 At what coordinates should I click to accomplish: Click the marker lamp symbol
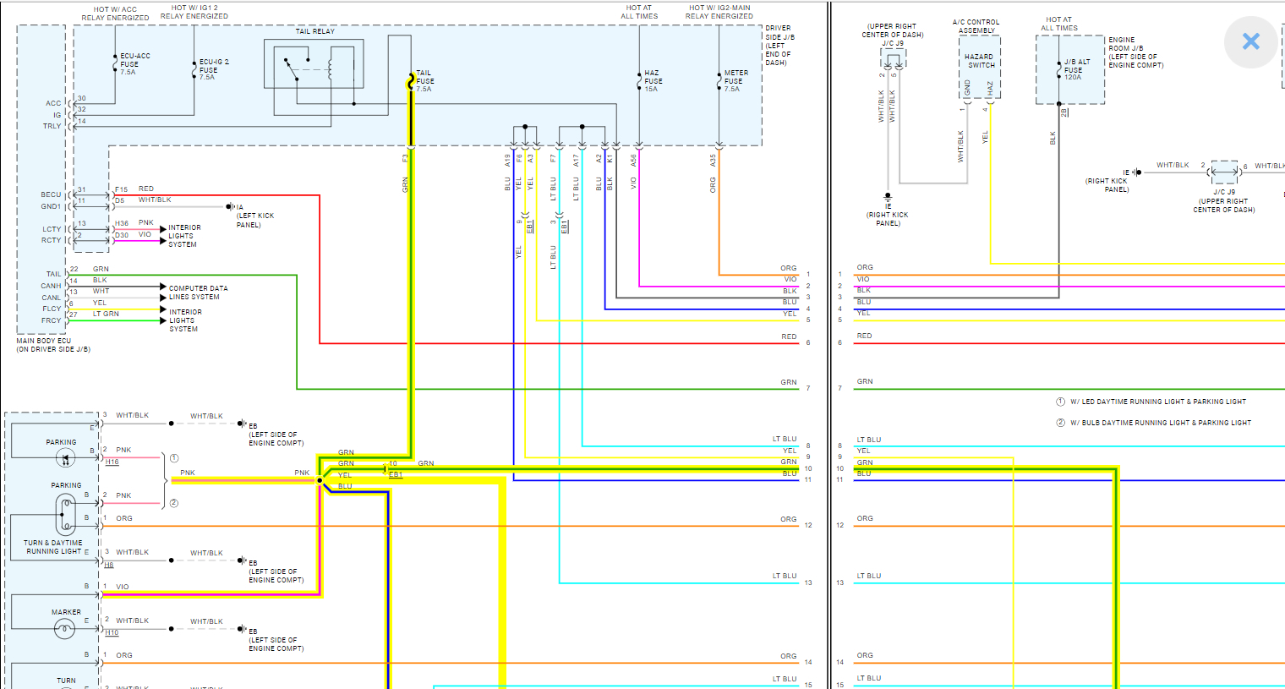coord(65,628)
